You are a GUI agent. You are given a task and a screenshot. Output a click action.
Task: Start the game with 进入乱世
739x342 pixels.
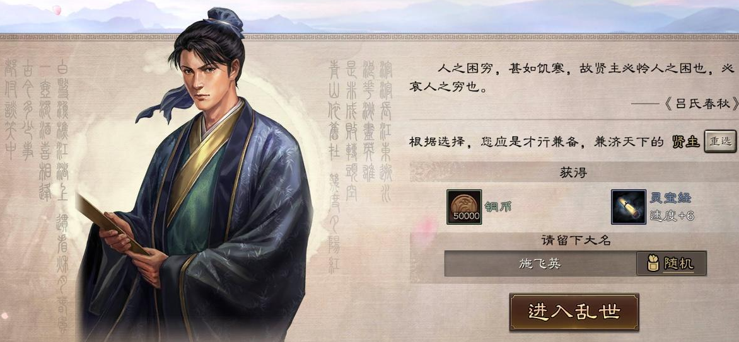point(574,312)
